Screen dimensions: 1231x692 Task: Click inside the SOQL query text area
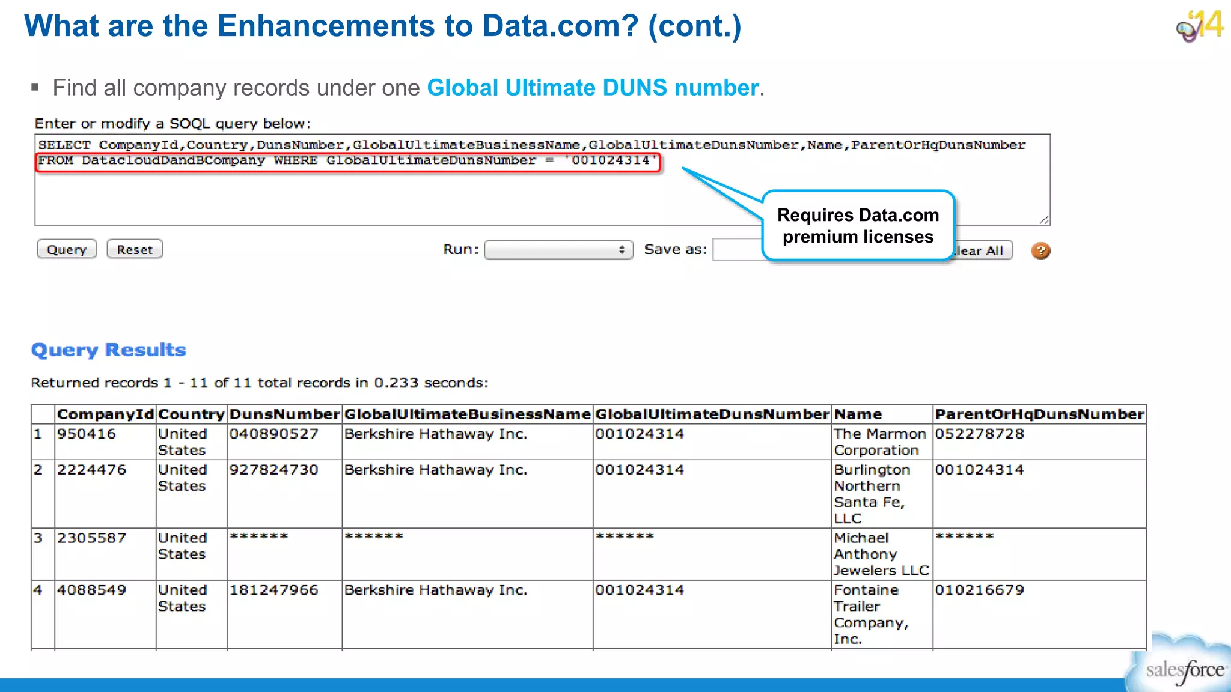tap(542, 180)
